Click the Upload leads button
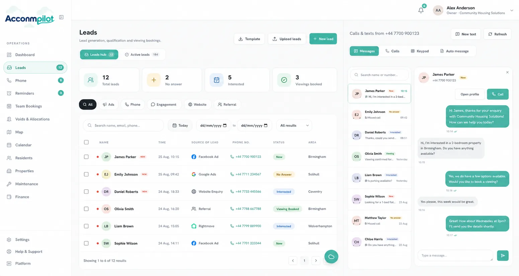The image size is (519, 276). 287,39
